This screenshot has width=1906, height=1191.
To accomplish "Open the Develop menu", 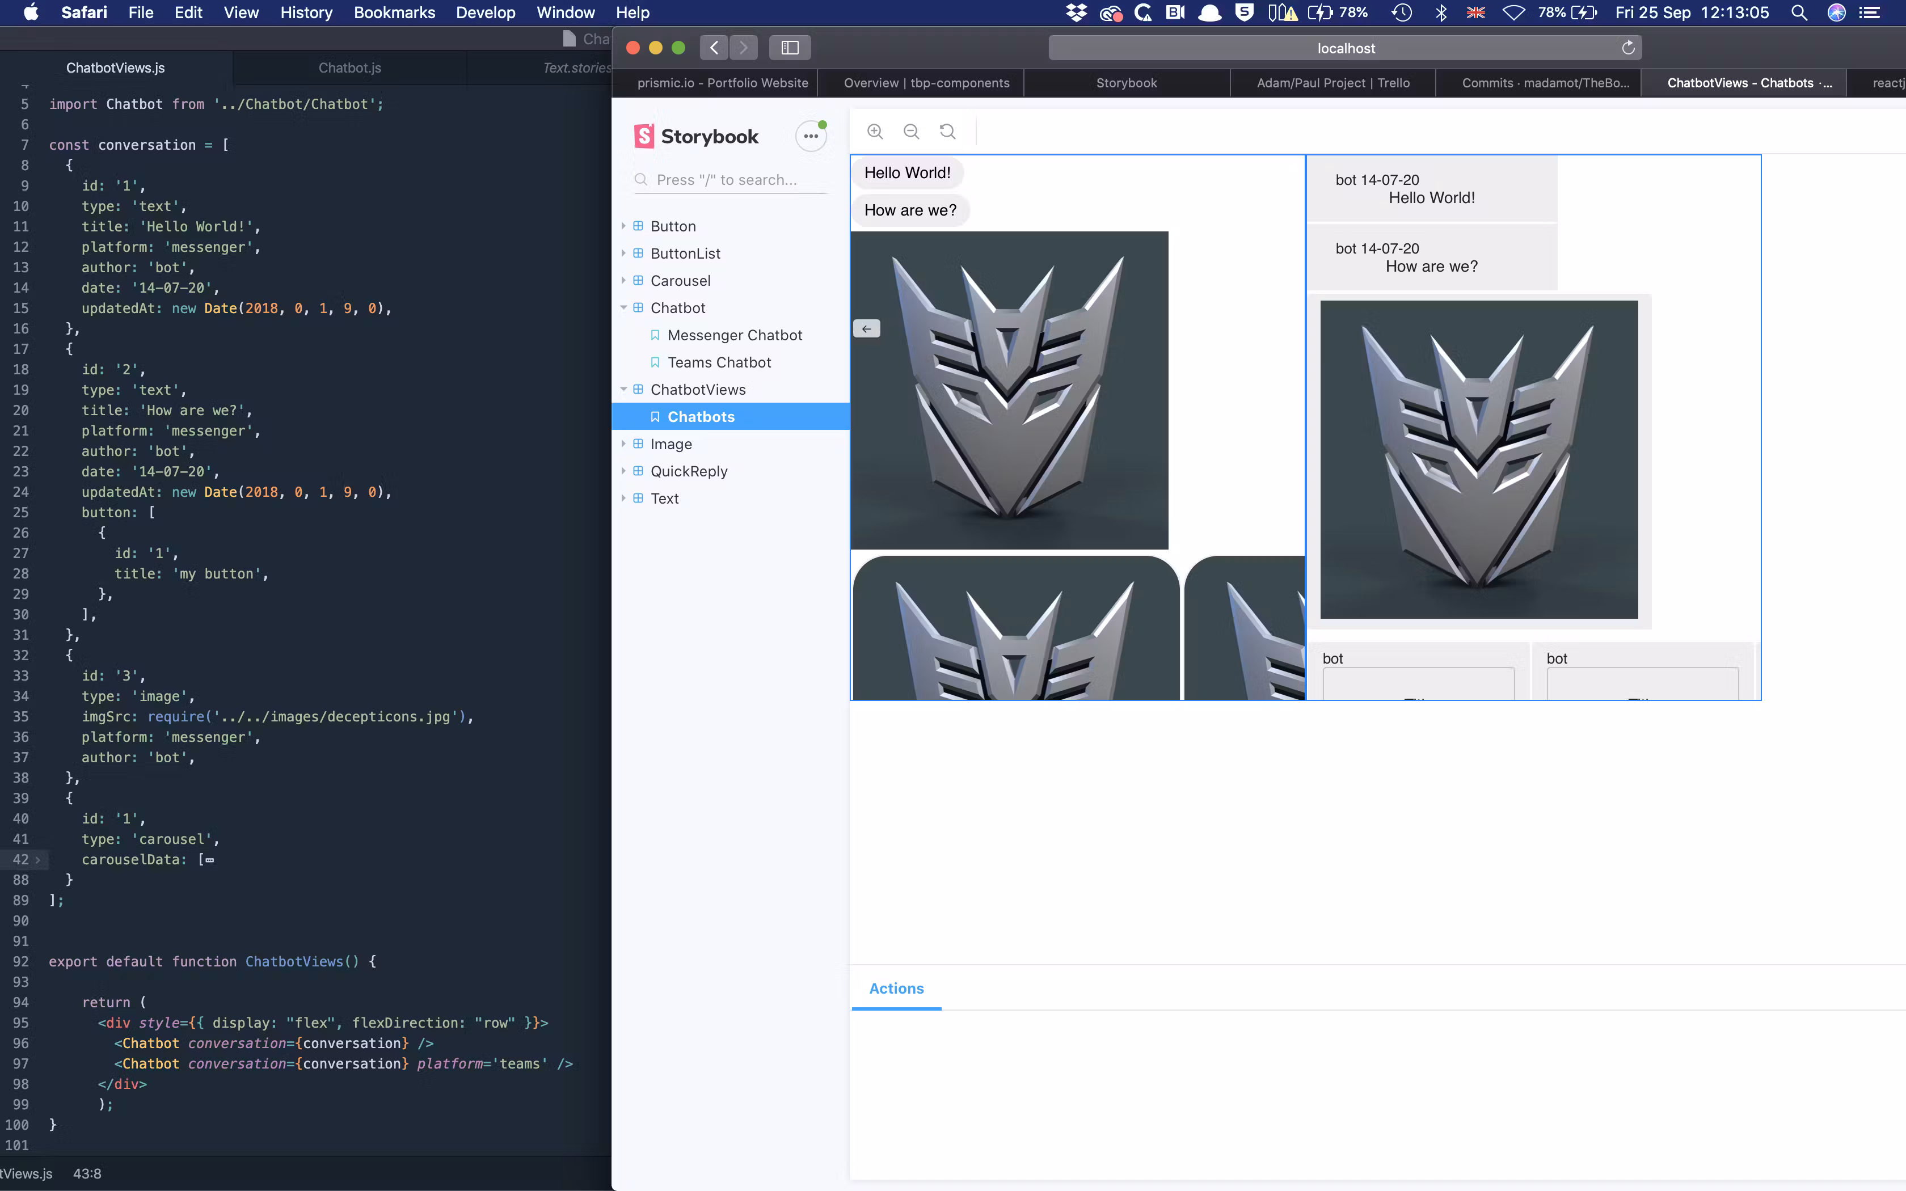I will click(485, 12).
